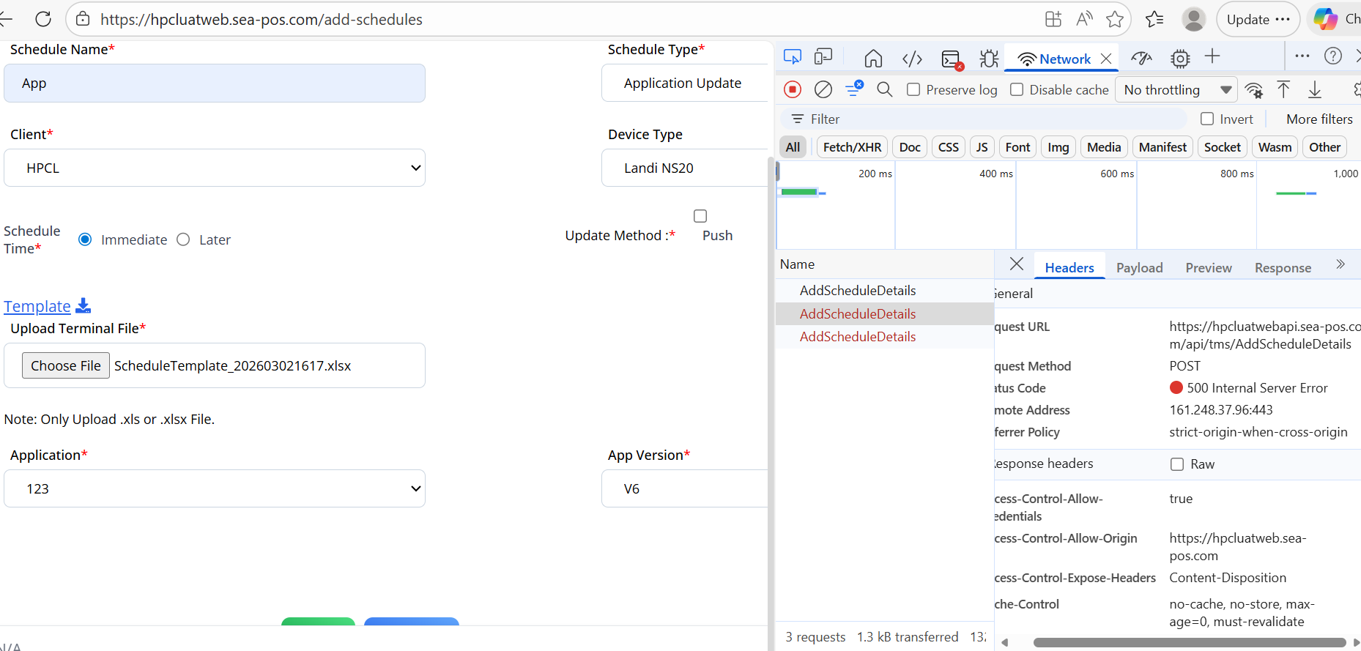Click the Choose File button
The image size is (1361, 651).
[x=66, y=365]
